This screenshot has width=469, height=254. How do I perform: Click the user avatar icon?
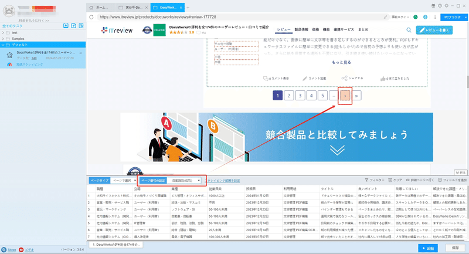point(9,11)
